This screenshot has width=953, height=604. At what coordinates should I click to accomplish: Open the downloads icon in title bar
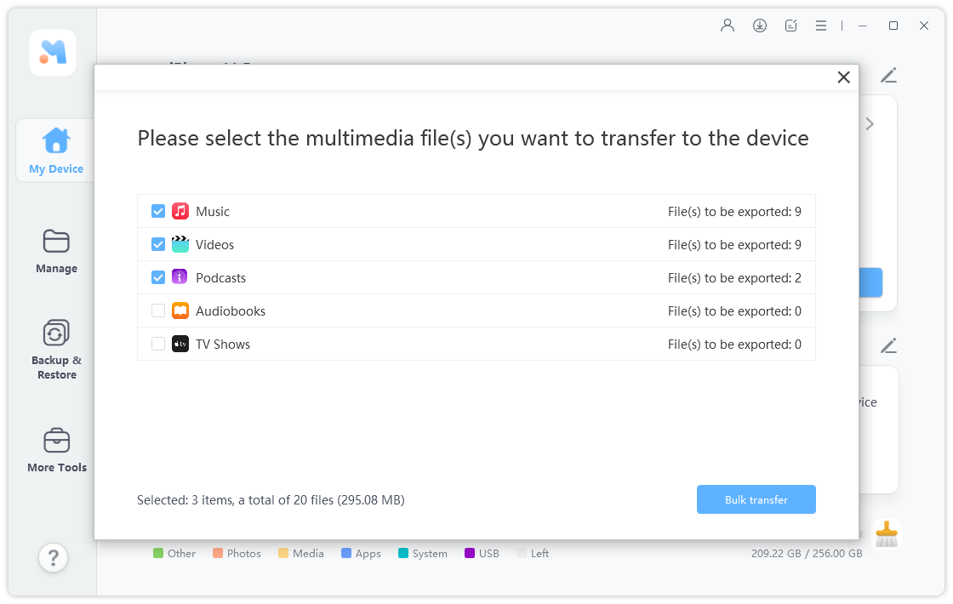tap(760, 26)
